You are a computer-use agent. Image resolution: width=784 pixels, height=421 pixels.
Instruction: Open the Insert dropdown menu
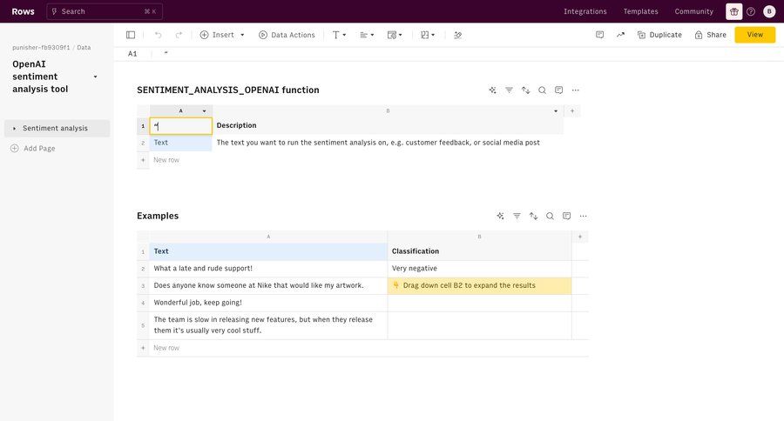click(x=222, y=35)
